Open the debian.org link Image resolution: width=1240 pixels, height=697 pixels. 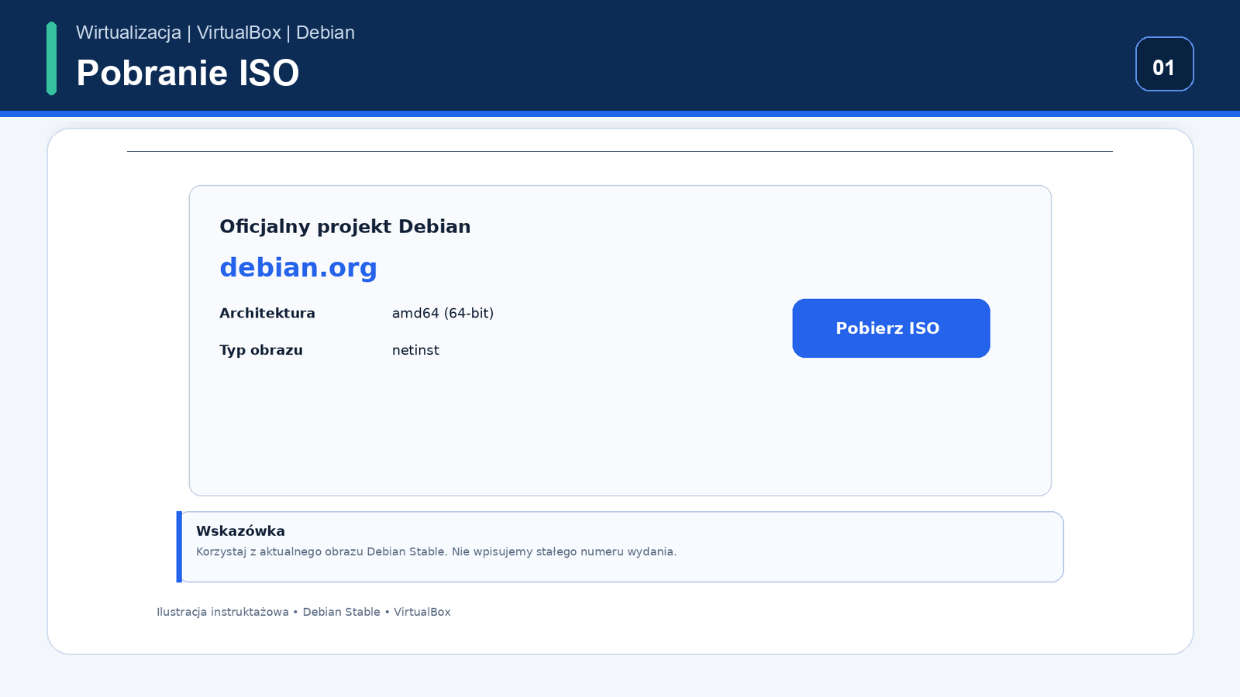pyautogui.click(x=298, y=267)
